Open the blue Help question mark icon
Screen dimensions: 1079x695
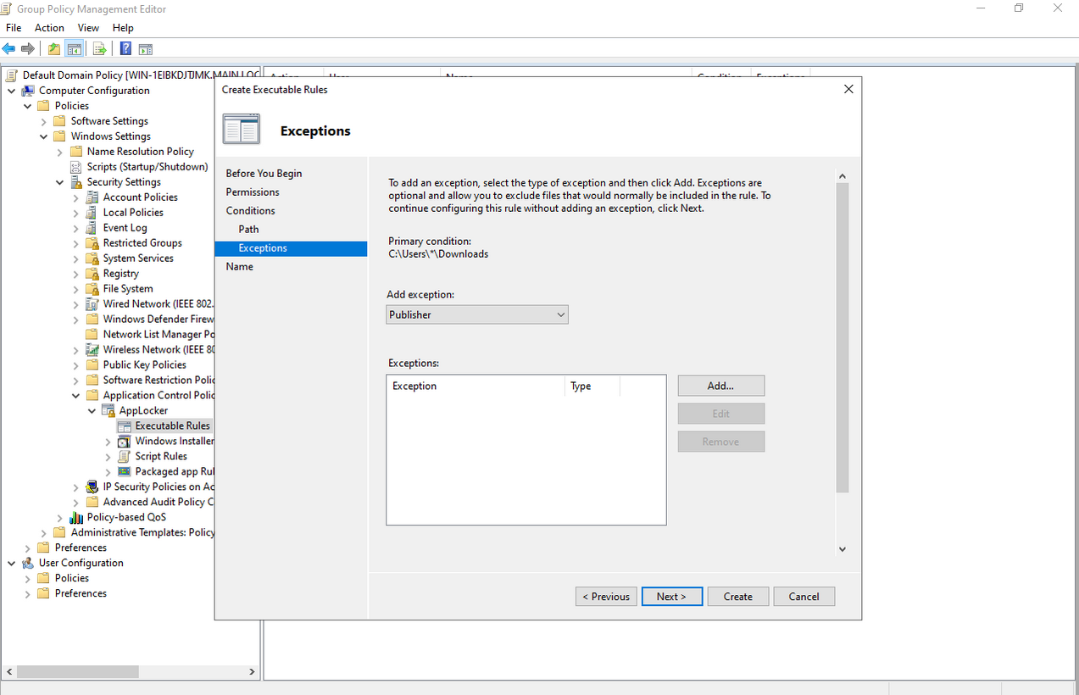coord(125,48)
